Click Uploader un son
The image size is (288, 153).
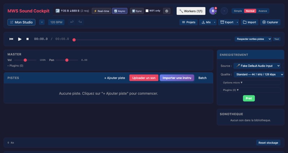[144, 78]
